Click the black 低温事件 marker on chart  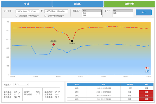(72, 41)
